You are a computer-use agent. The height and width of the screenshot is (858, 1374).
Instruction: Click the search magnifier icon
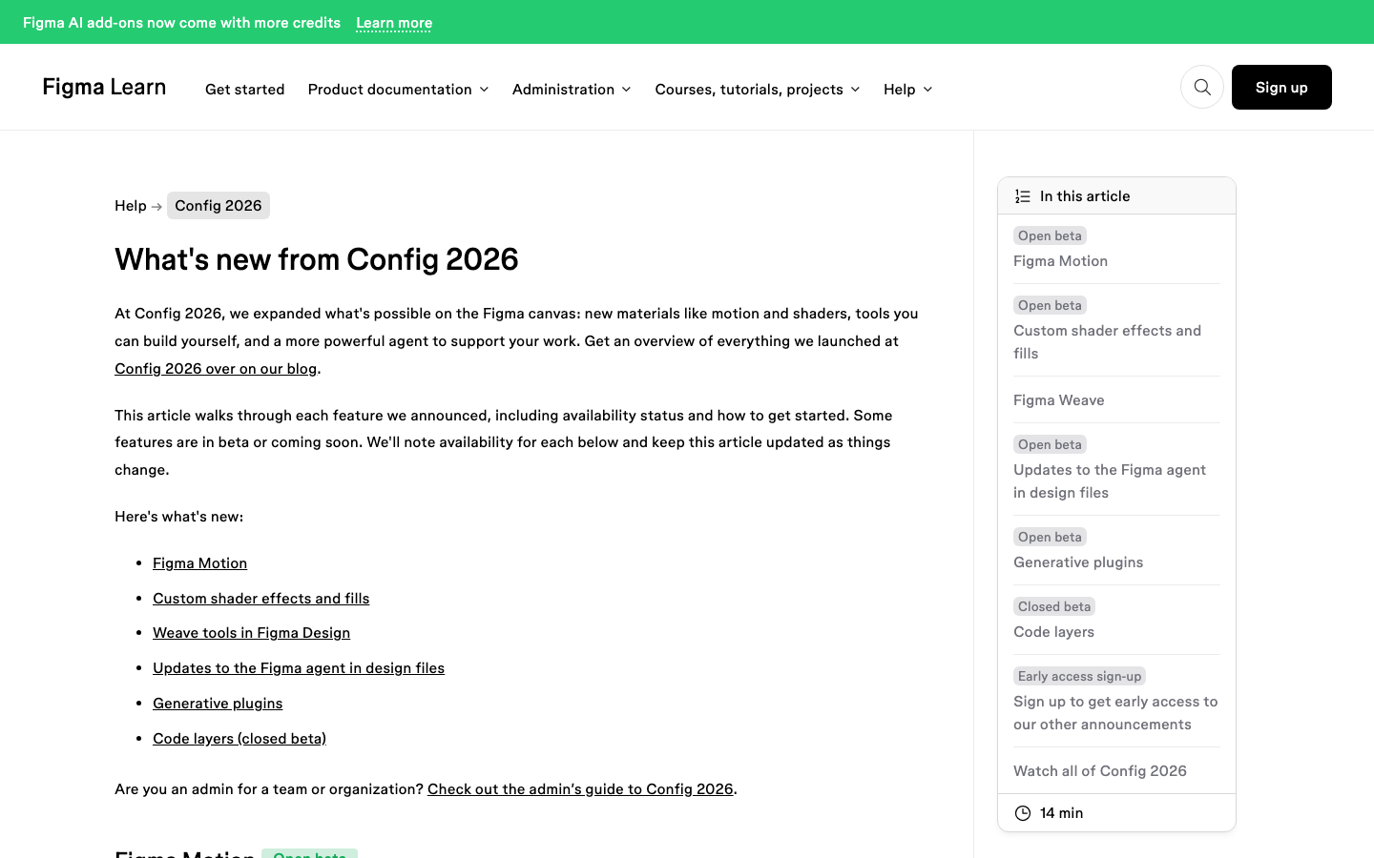1202,87
